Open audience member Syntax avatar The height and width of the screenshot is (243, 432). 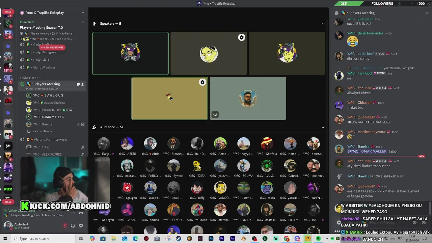pos(173,166)
